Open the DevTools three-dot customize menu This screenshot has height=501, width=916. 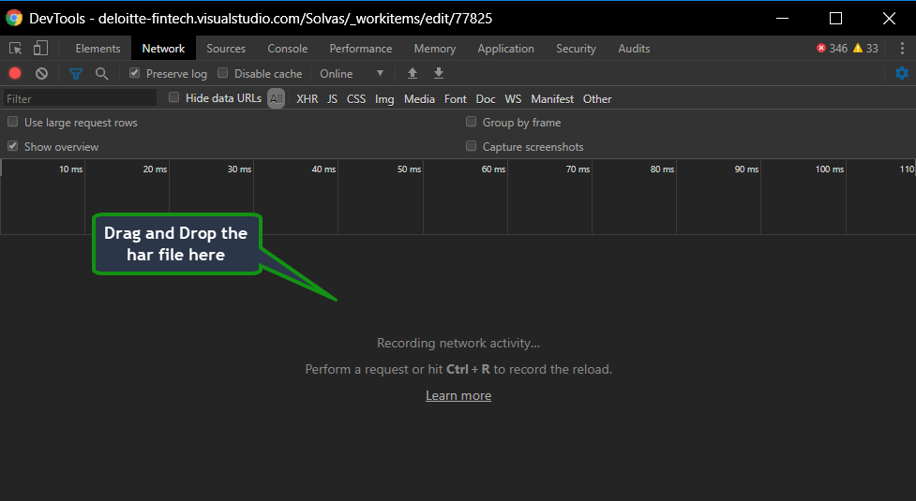click(x=902, y=49)
